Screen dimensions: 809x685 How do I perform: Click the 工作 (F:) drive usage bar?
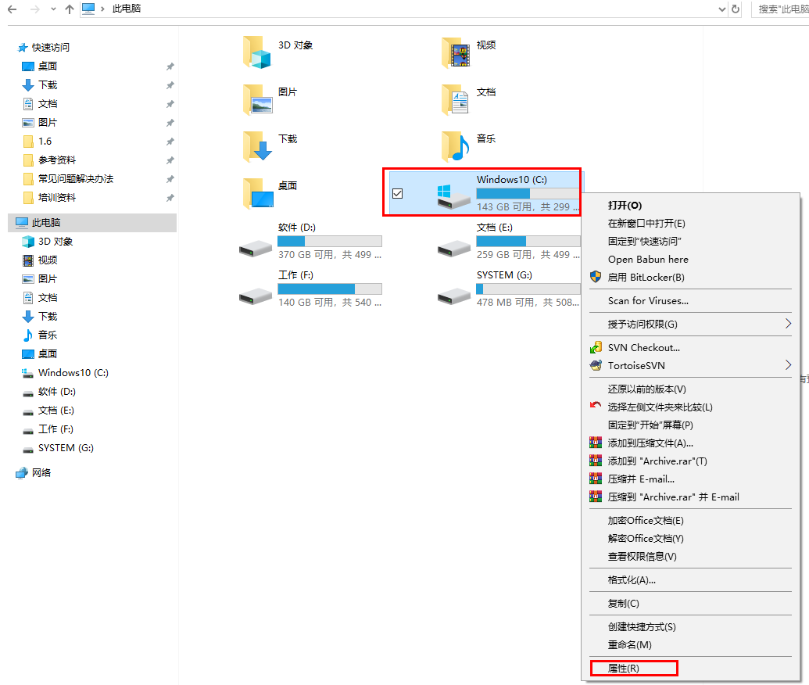[329, 289]
